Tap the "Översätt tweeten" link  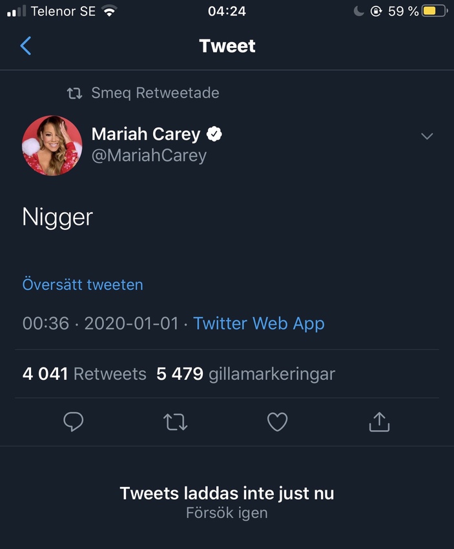point(83,284)
